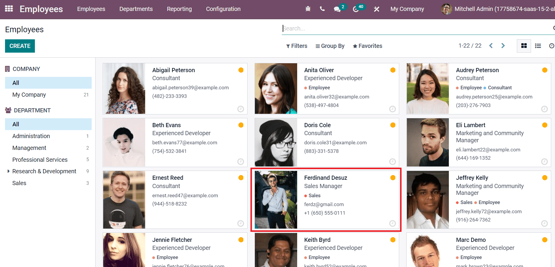Click activity clock on Anita Oliver card
Screen dimensions: 555x267
point(392,109)
